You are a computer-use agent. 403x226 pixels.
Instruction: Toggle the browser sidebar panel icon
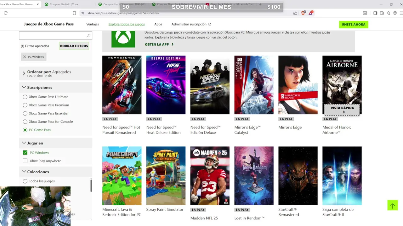(375, 13)
